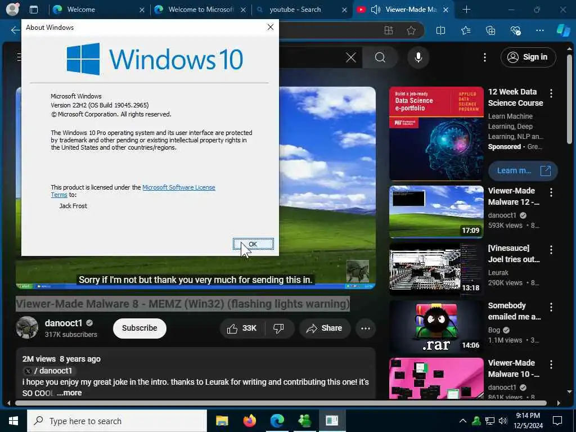576x432 pixels.
Task: Show hidden system tray icons chevron
Action: point(463,421)
